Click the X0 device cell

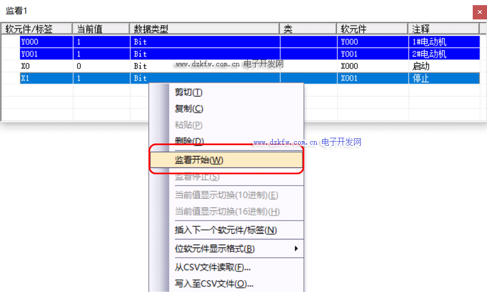pos(46,66)
